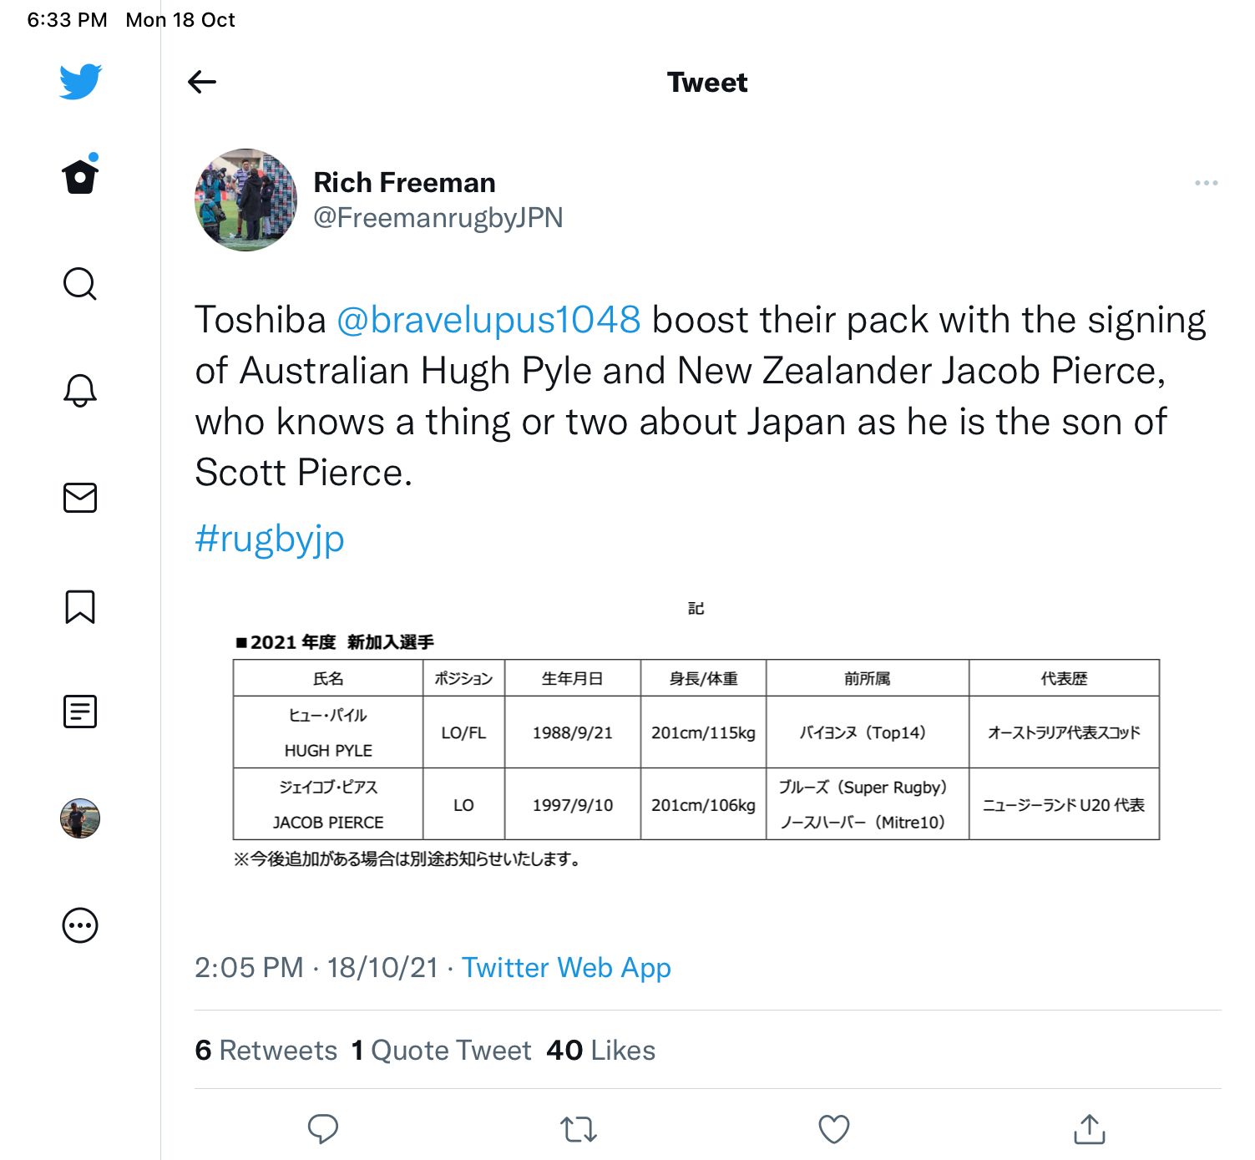
Task: Open the More circle menu in sidebar
Action: click(x=80, y=925)
